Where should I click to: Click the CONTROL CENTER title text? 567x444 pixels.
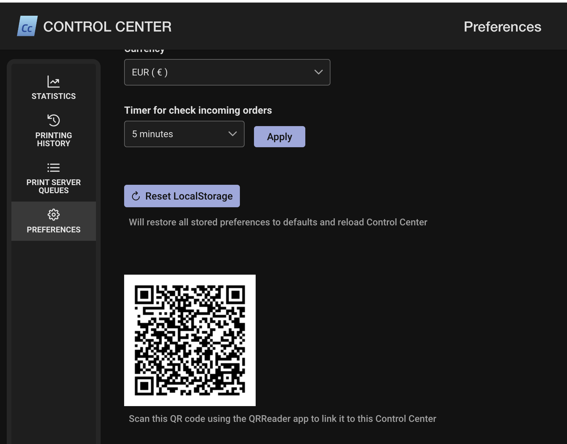[107, 27]
